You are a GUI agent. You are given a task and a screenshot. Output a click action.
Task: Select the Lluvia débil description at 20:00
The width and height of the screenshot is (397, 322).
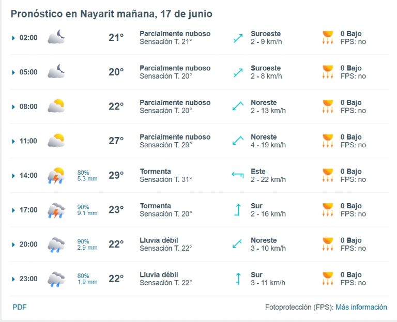(x=159, y=240)
